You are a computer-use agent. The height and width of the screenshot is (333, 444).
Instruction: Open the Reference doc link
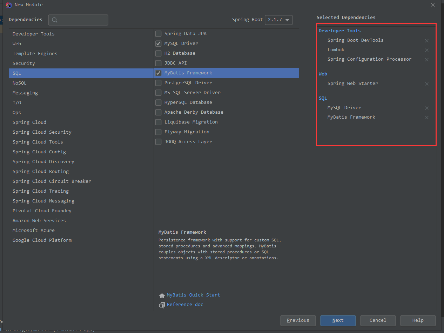pyautogui.click(x=185, y=305)
